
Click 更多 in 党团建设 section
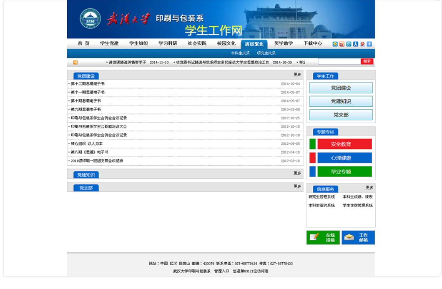[297, 74]
